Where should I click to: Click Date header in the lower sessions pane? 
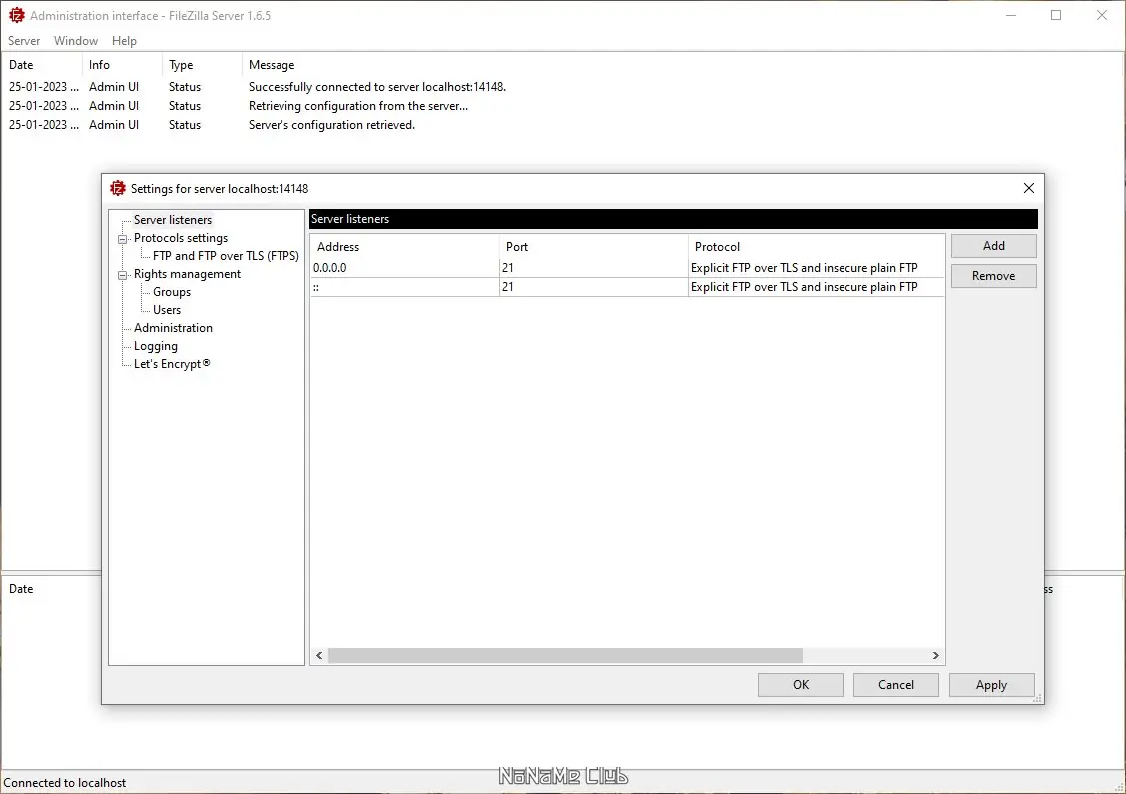click(x=21, y=588)
